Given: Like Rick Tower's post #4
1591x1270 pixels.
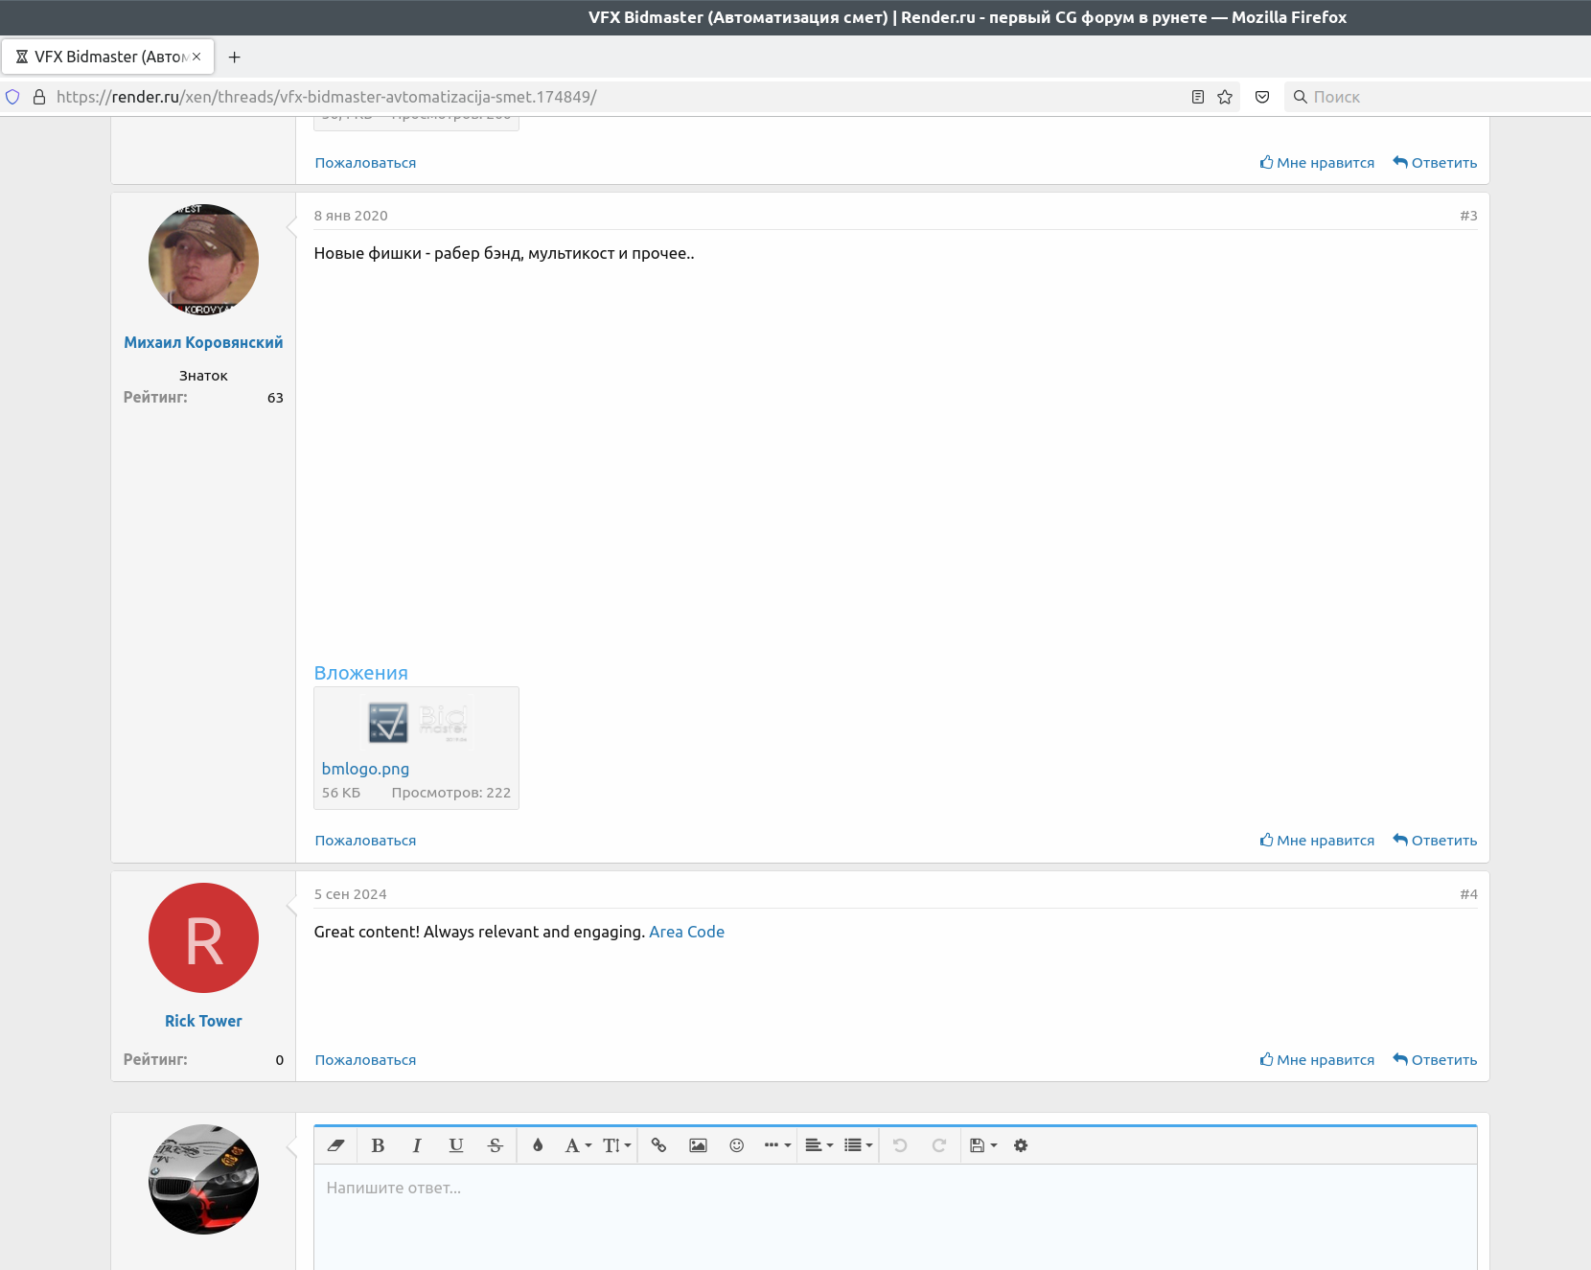Looking at the screenshot, I should (x=1317, y=1060).
